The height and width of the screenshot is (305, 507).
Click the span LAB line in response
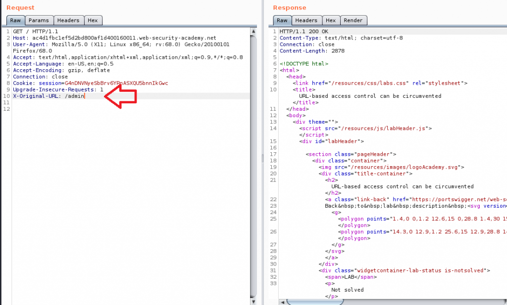tap(351, 277)
